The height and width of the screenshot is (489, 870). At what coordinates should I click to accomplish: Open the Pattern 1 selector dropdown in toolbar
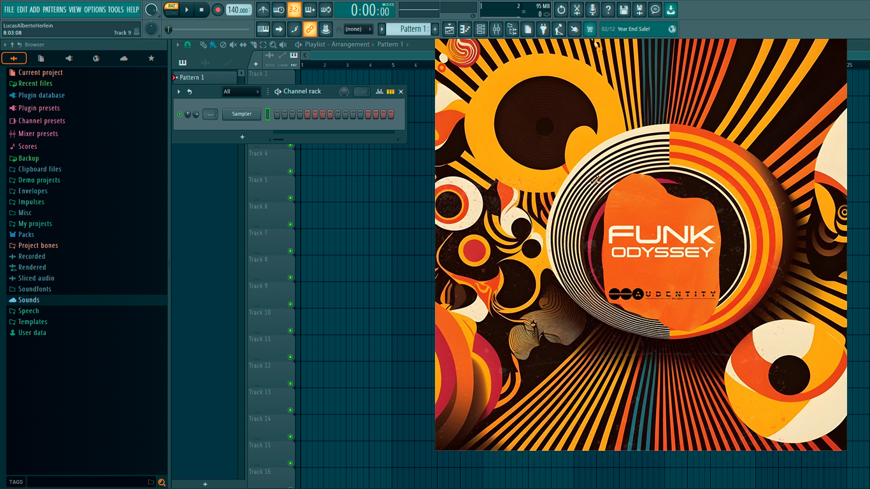coord(410,29)
